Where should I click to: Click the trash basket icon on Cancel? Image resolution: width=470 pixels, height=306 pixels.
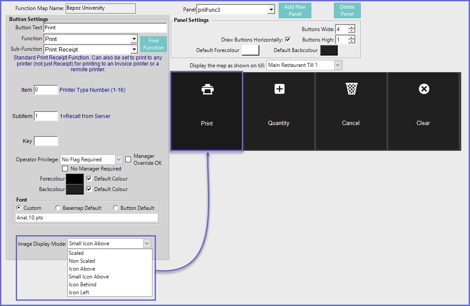pos(351,89)
